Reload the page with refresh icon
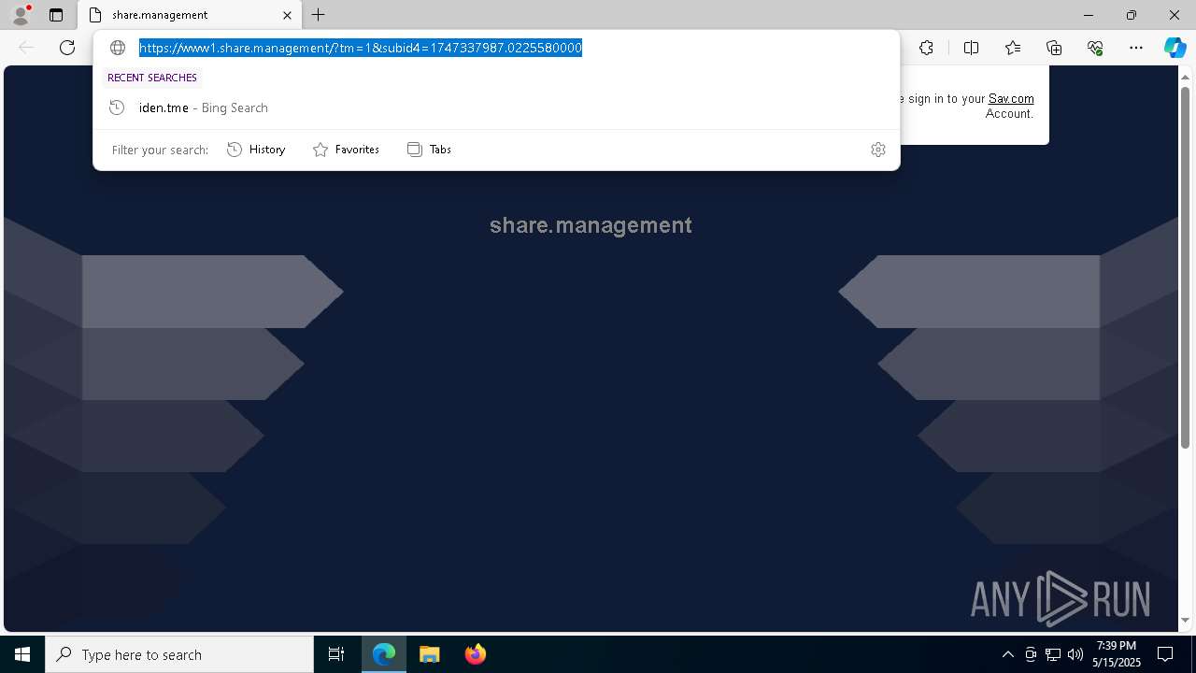The width and height of the screenshot is (1196, 673). pyautogui.click(x=67, y=48)
